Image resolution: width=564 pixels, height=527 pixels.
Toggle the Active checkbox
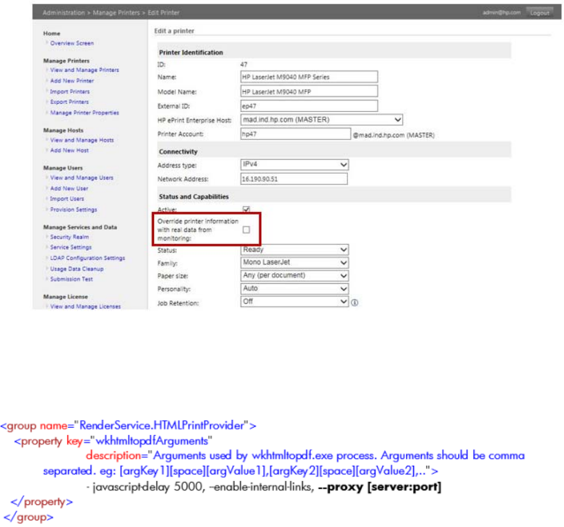[247, 209]
